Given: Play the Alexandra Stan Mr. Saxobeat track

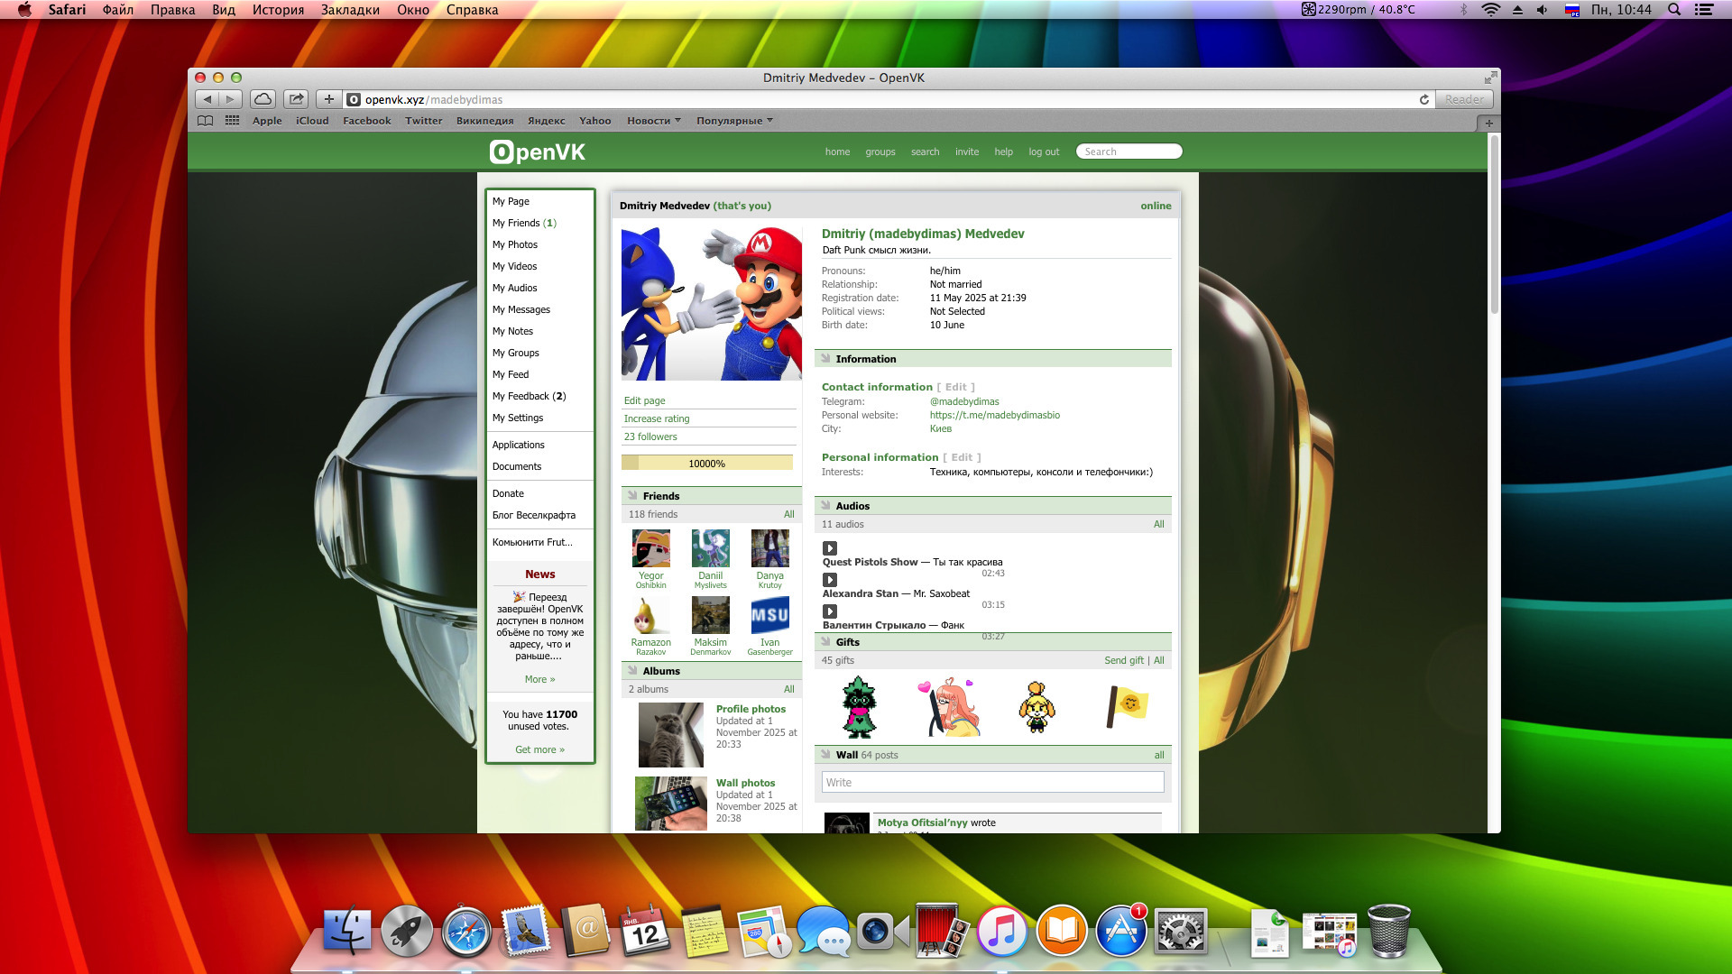Looking at the screenshot, I should [x=830, y=580].
